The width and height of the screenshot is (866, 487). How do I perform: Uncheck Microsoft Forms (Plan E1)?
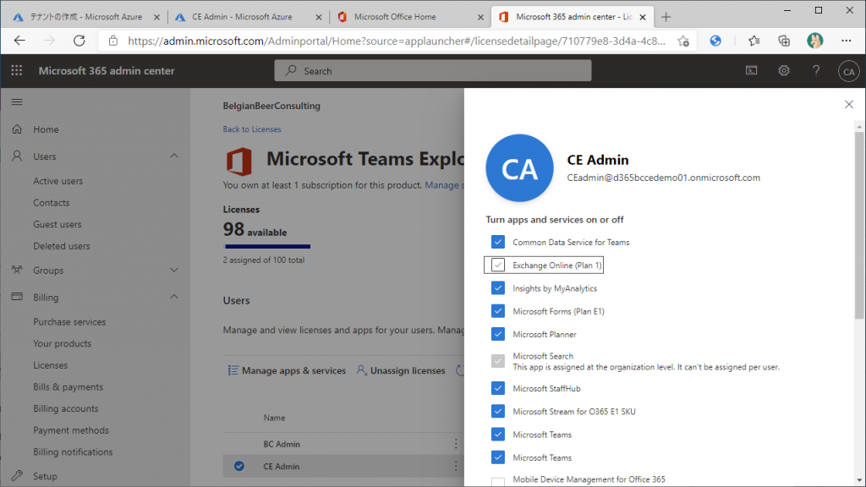[497, 311]
